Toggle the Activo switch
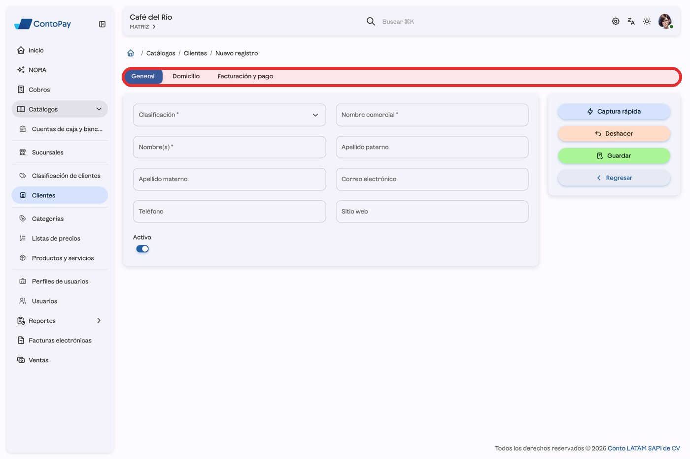 (x=142, y=249)
